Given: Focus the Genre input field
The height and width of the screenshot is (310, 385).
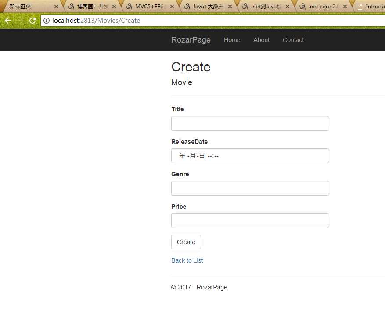Looking at the screenshot, I should pyautogui.click(x=250, y=188).
